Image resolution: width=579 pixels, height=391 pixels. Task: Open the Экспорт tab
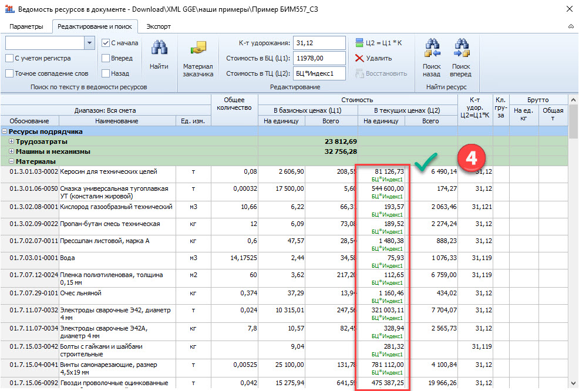tap(159, 27)
